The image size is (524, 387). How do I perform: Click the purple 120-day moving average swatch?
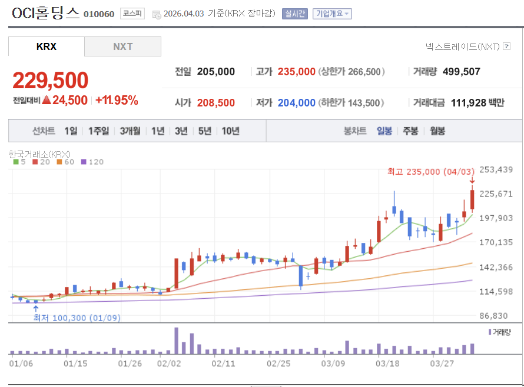pos(84,162)
